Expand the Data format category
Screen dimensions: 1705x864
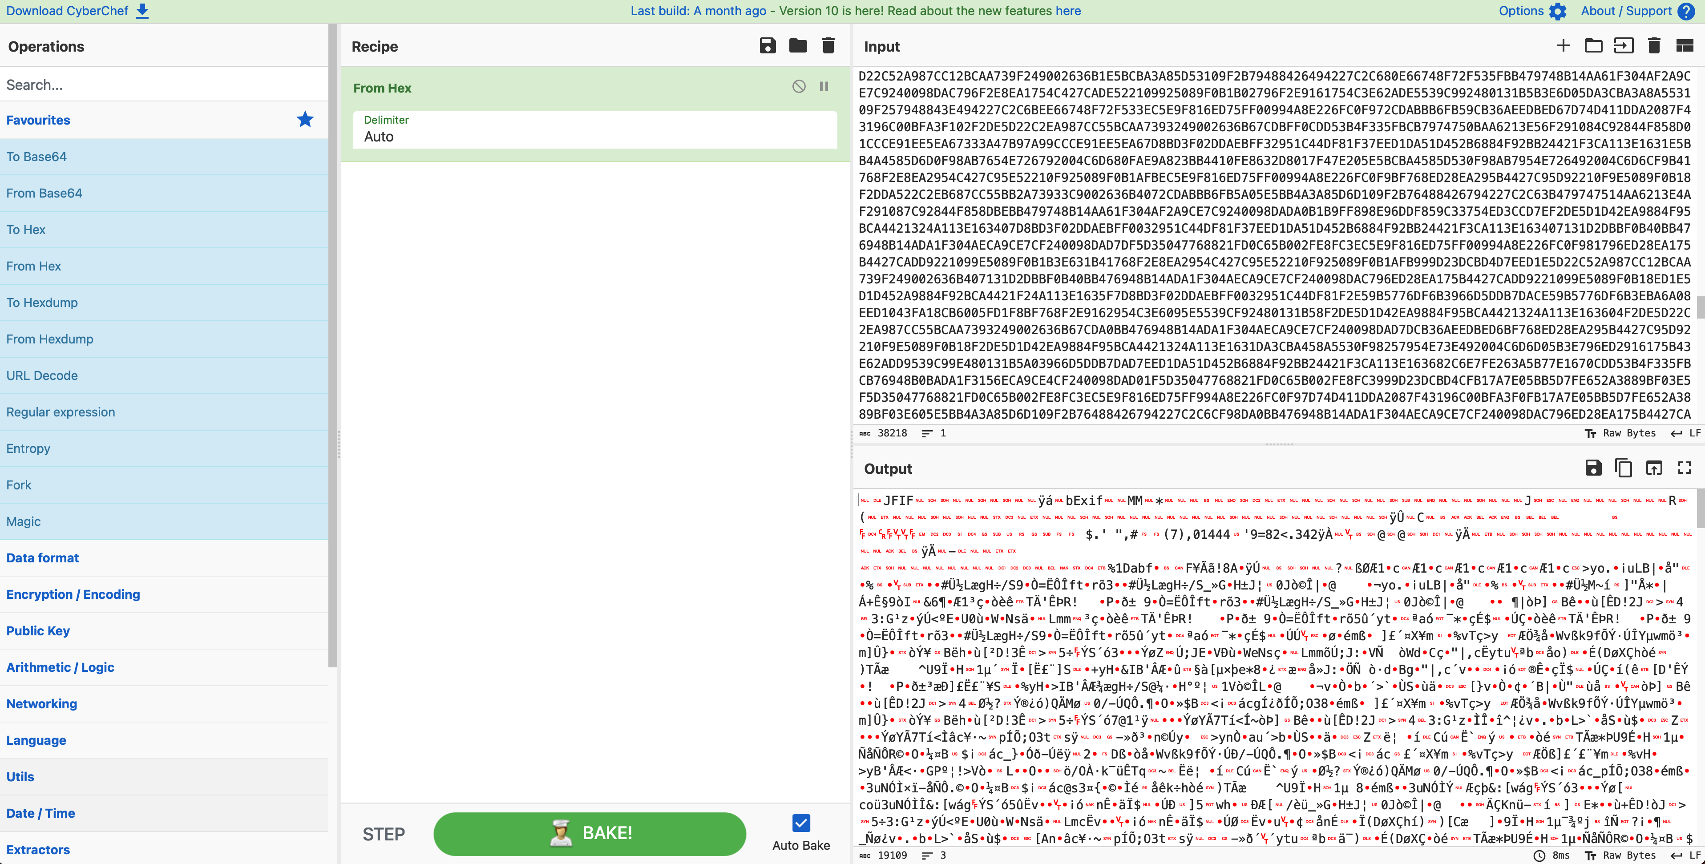(x=164, y=557)
